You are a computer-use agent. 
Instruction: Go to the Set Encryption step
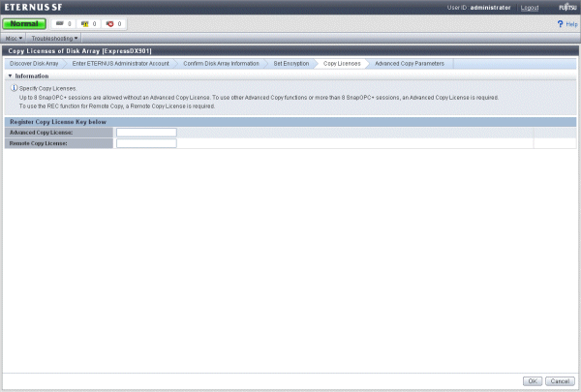(291, 64)
